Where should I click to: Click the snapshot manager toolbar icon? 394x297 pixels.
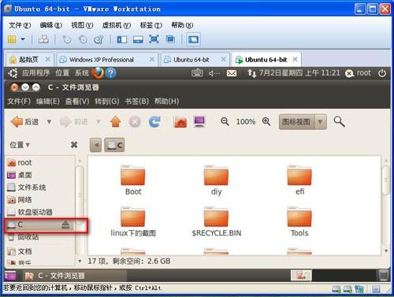(43, 39)
